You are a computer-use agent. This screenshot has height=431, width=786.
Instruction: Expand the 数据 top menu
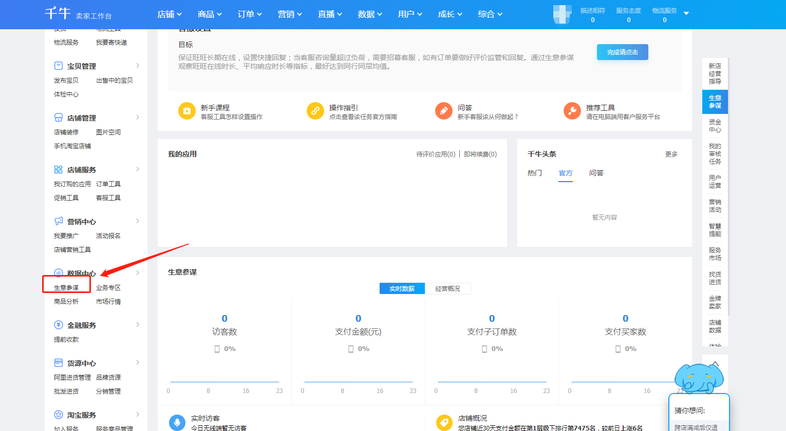(x=370, y=14)
